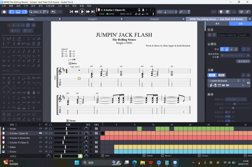Open Microsoft Edge from the taskbar
Viewport: 252px width, 167px height.
click(135, 162)
